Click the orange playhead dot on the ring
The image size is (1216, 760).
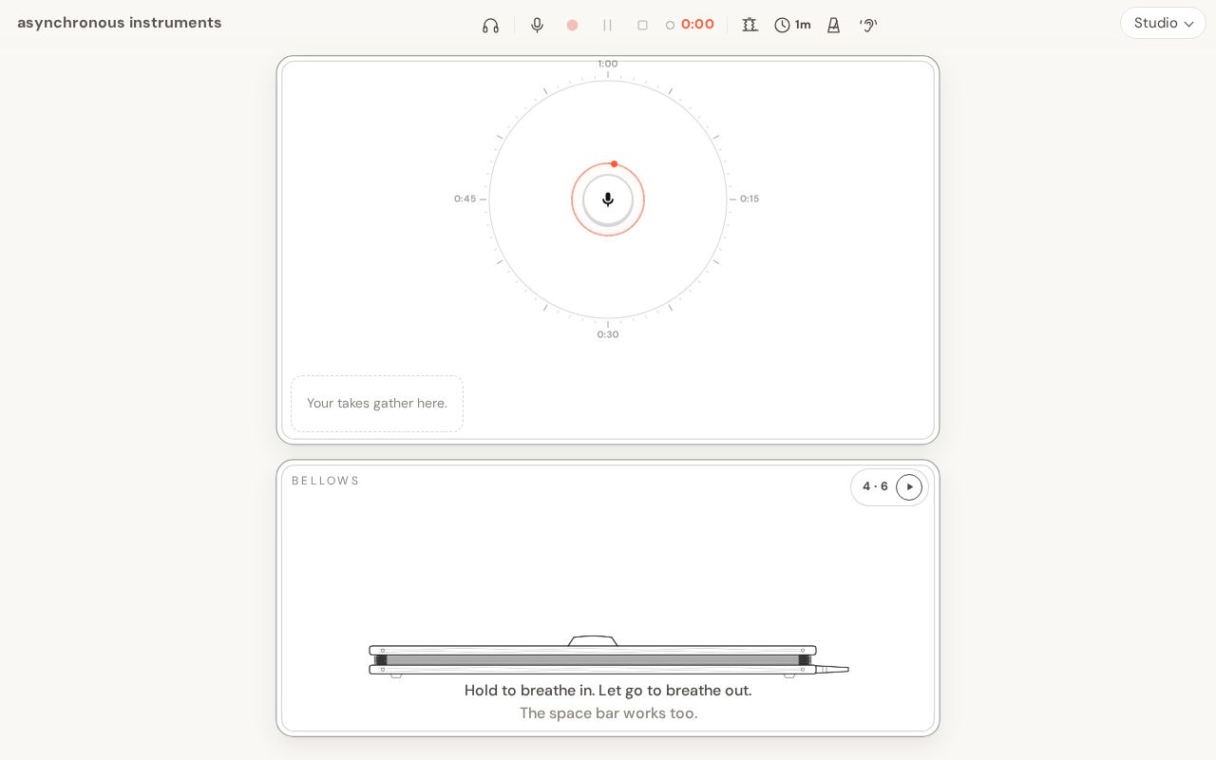pos(614,164)
